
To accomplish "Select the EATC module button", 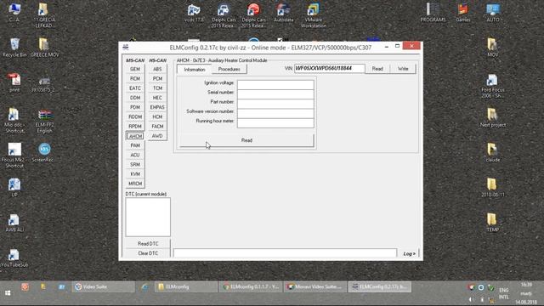I will pyautogui.click(x=135, y=88).
